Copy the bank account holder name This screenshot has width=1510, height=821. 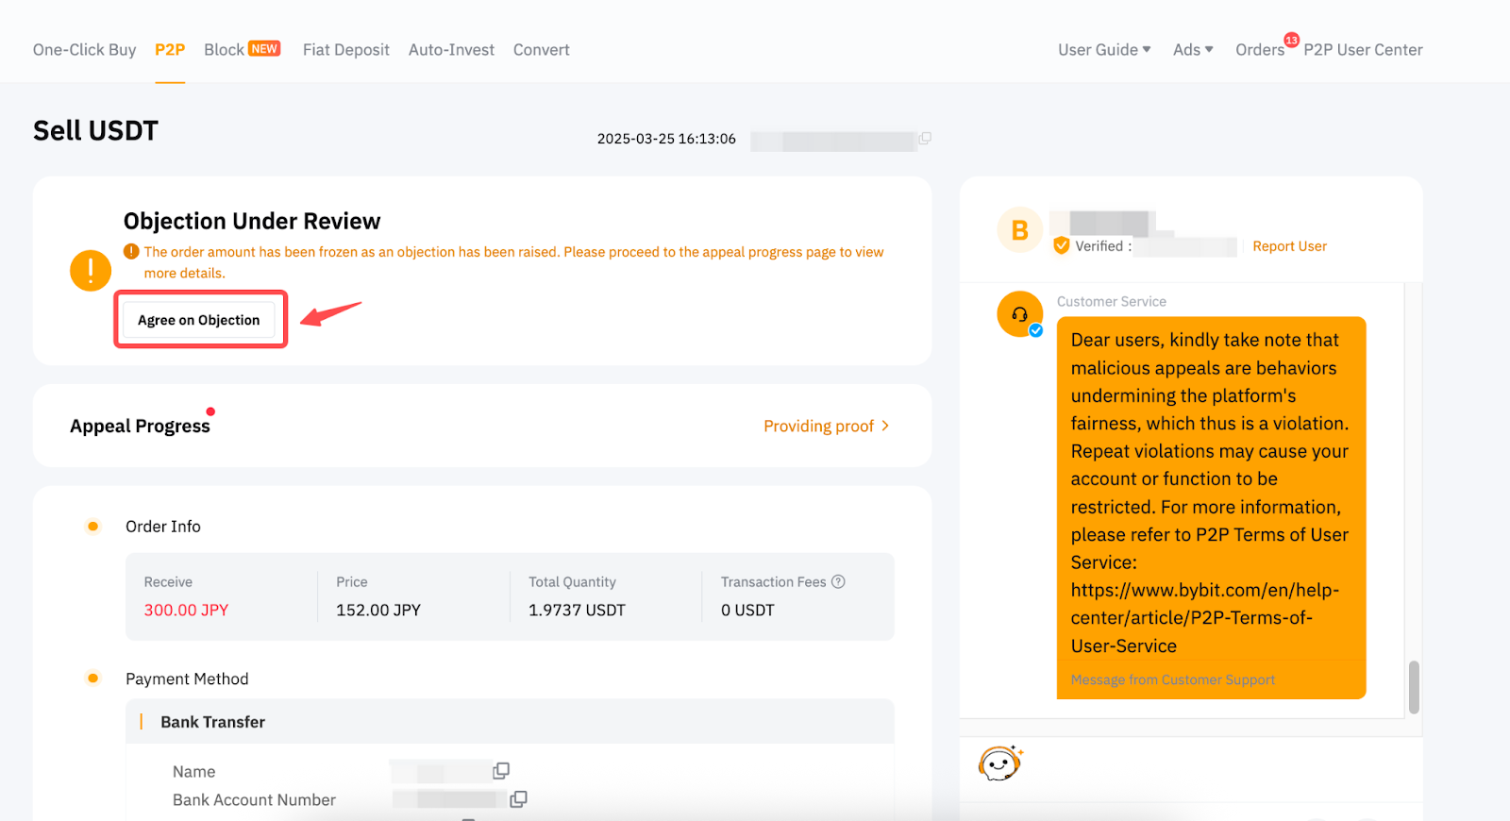point(501,771)
